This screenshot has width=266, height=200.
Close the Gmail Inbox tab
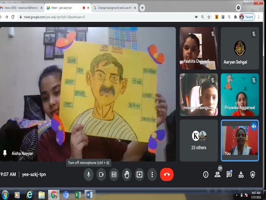coord(41,8)
